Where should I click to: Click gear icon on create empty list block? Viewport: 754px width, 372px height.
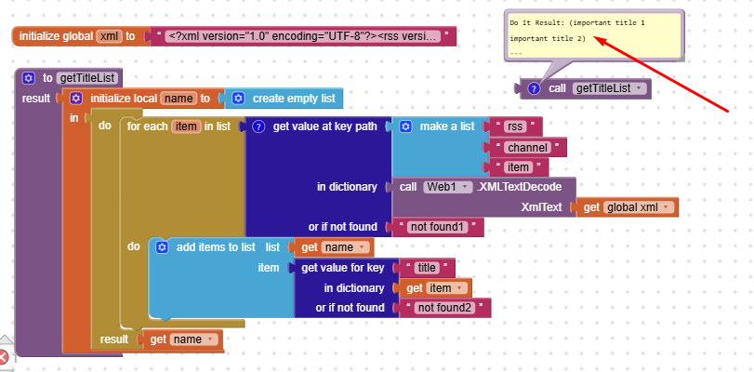pos(238,99)
